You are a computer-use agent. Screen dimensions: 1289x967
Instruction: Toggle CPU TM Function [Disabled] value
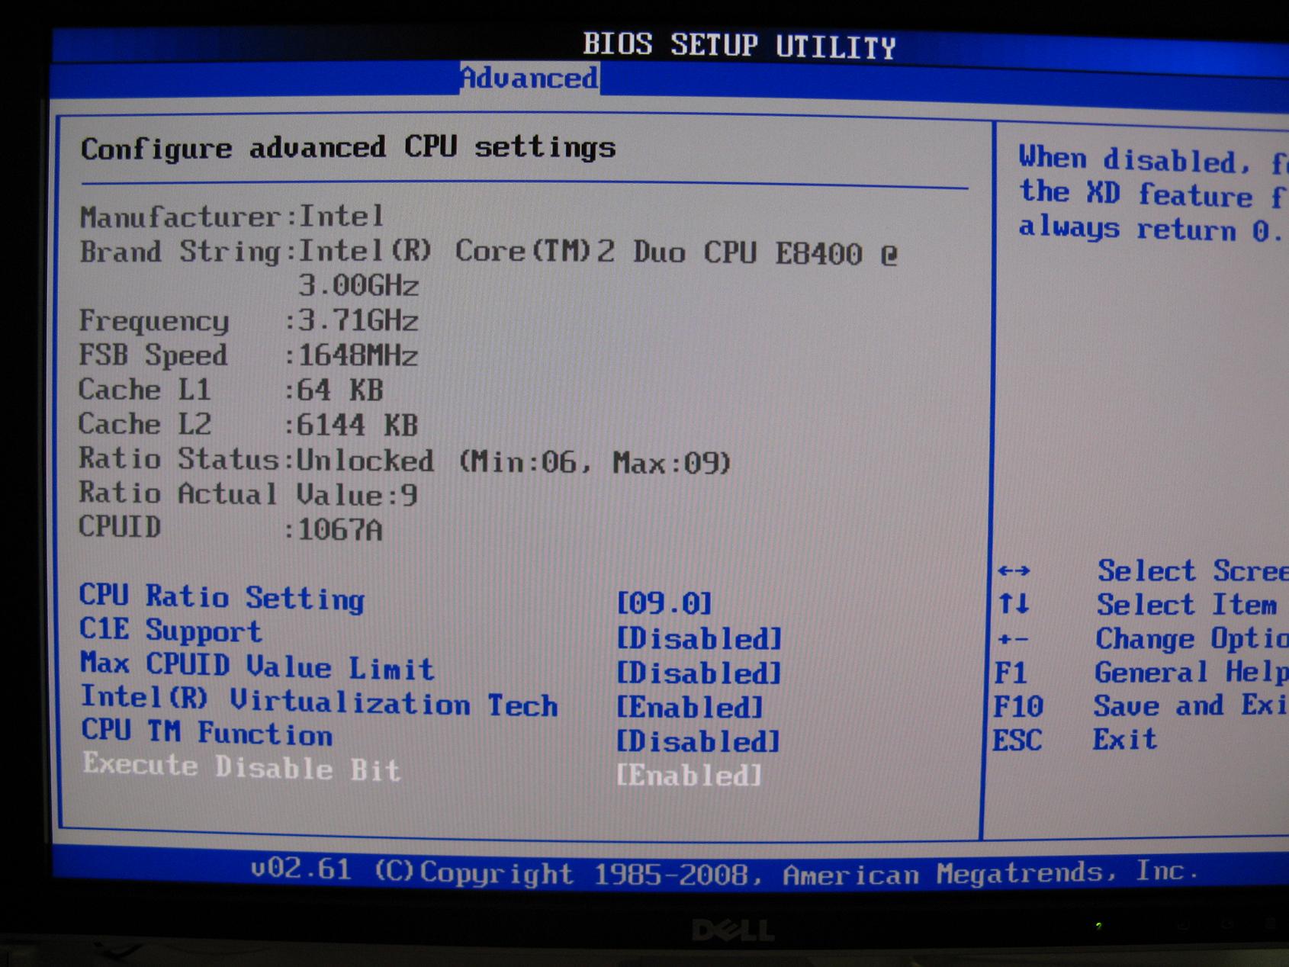pos(698,741)
